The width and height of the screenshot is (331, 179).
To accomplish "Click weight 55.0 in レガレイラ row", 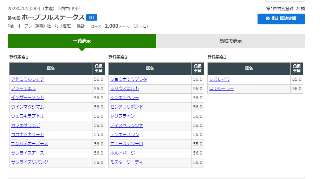I will pyautogui.click(x=297, y=79).
